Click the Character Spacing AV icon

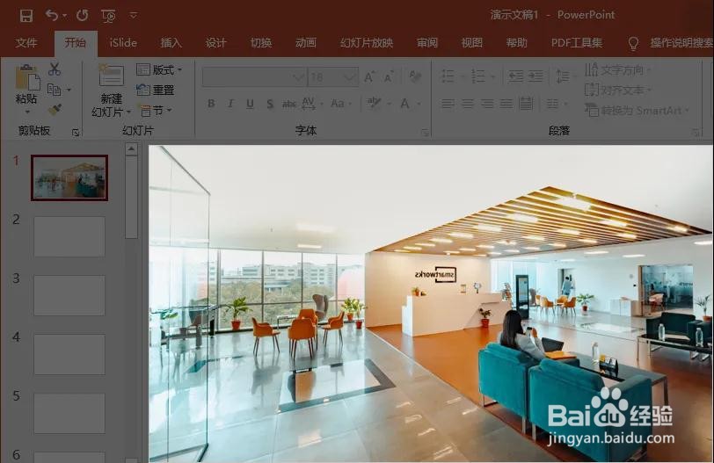[309, 104]
